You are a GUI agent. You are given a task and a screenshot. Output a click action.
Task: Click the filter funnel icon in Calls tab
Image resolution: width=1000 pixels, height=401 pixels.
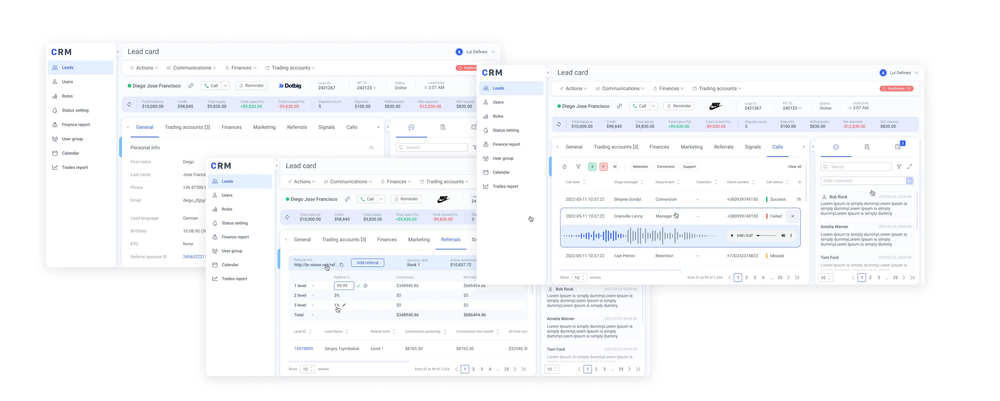pos(578,167)
